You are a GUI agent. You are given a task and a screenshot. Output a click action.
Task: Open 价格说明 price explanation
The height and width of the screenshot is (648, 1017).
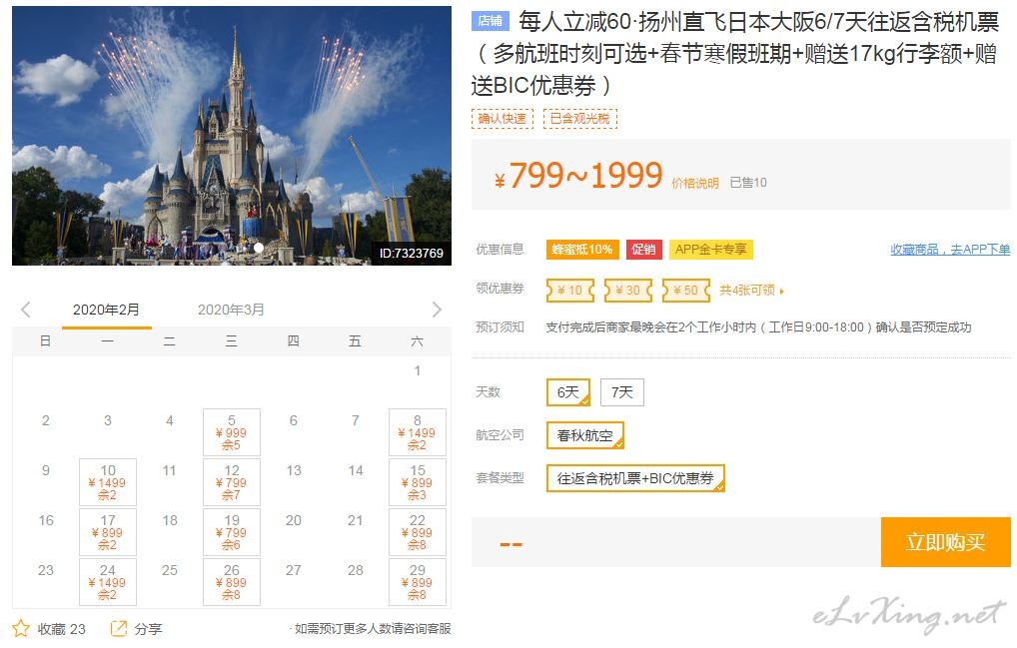click(695, 184)
